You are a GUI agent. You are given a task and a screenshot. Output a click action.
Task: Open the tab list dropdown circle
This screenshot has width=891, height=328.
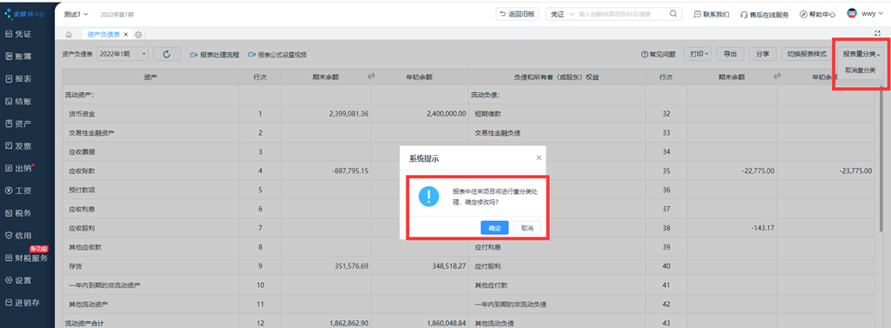tap(138, 35)
